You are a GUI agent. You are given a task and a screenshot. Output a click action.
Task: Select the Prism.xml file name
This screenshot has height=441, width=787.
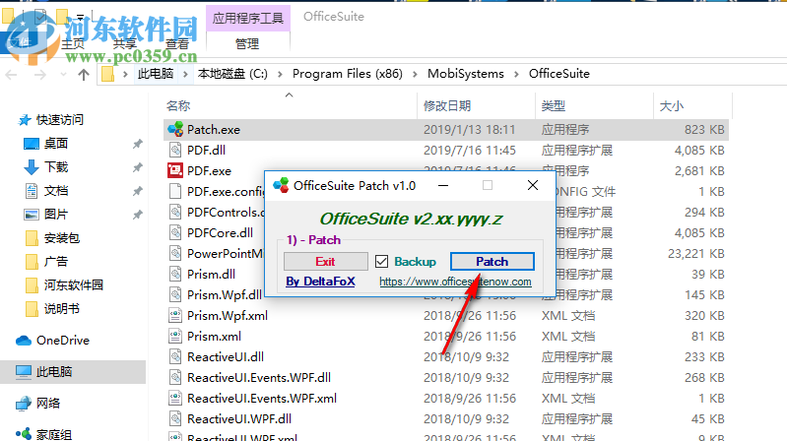click(214, 336)
